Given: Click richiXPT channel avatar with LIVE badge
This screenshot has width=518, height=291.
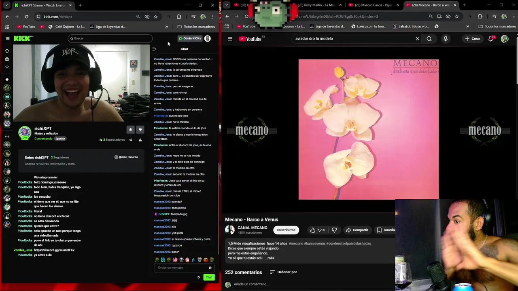Looking at the screenshot, I should click(25, 133).
